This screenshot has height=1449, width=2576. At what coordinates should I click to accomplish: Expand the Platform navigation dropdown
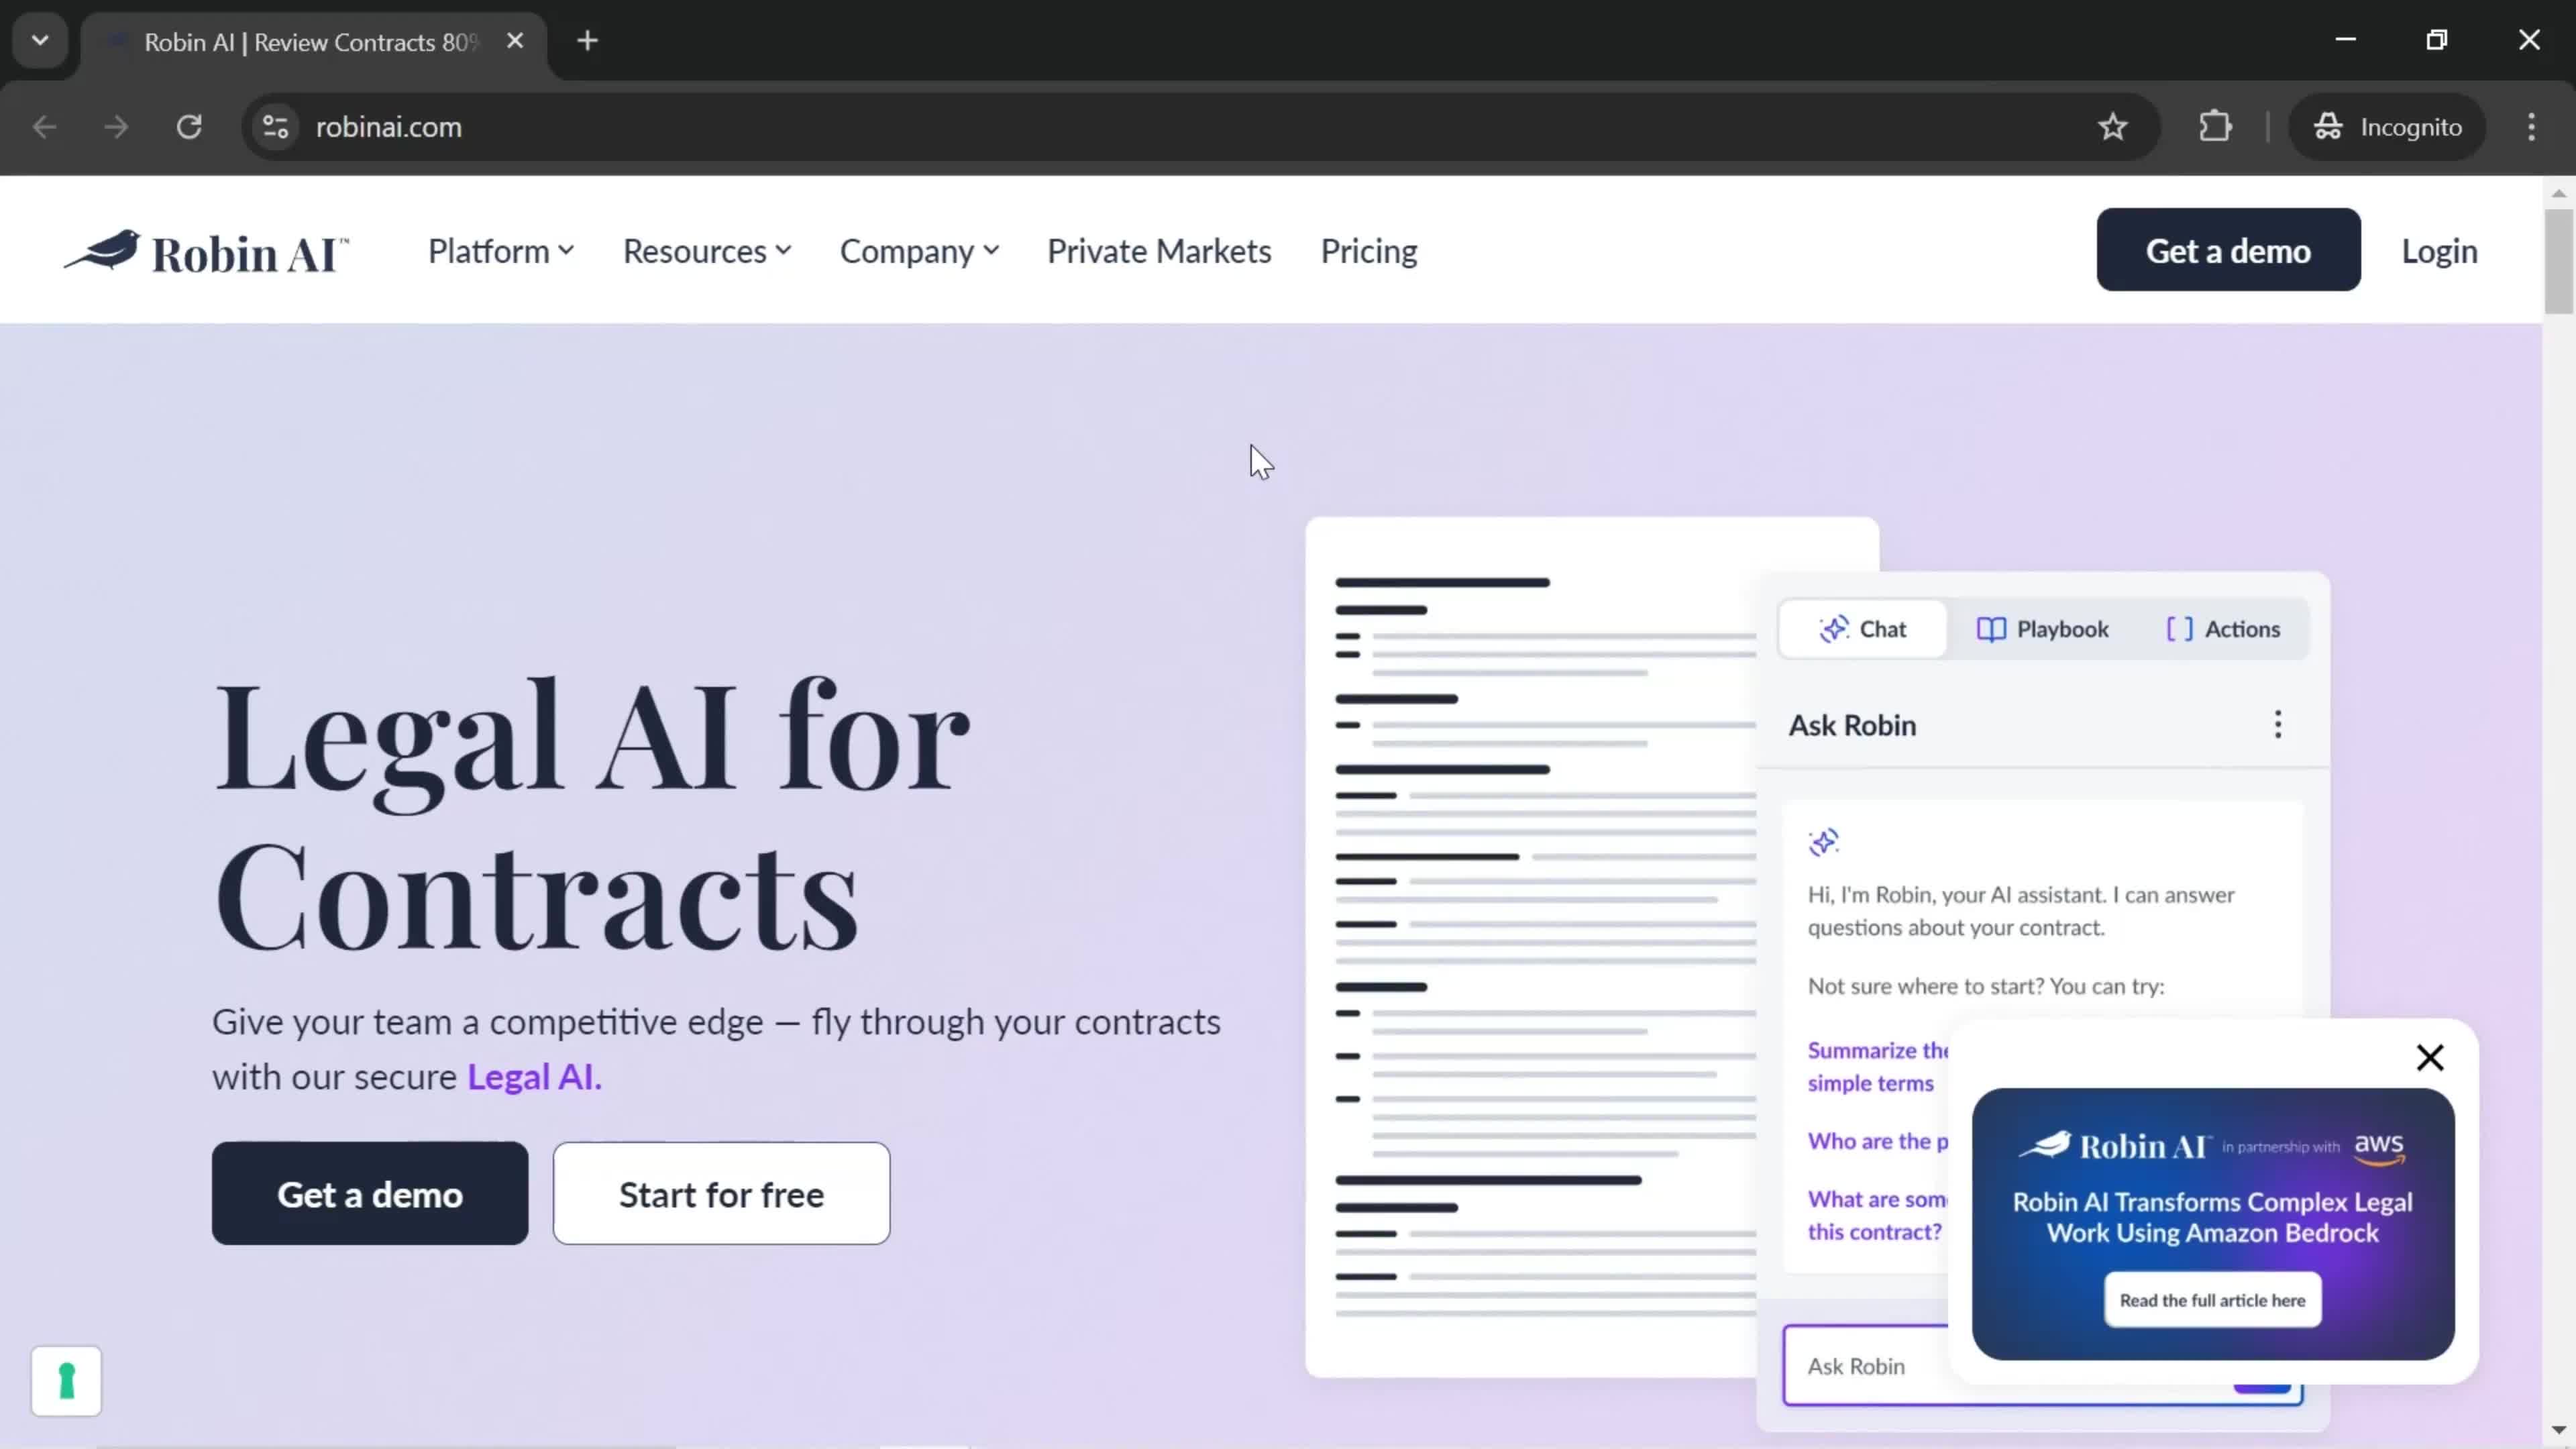tap(500, 250)
